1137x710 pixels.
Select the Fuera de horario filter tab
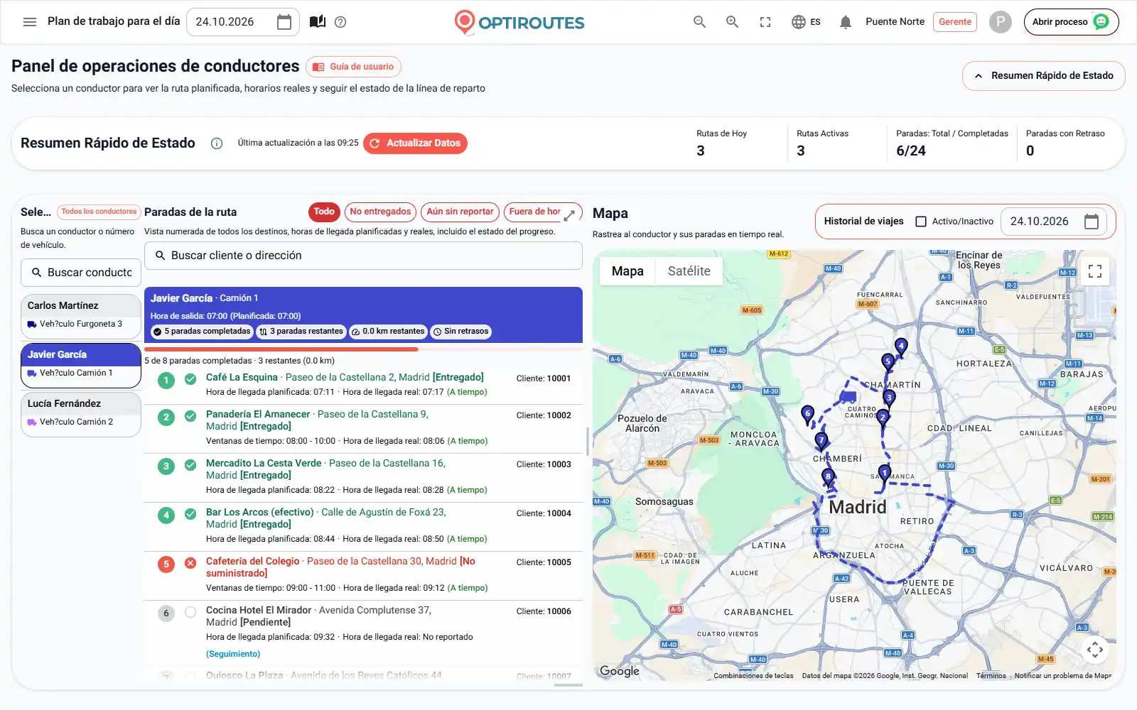point(534,212)
